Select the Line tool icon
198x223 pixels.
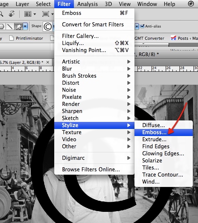point(10,26)
